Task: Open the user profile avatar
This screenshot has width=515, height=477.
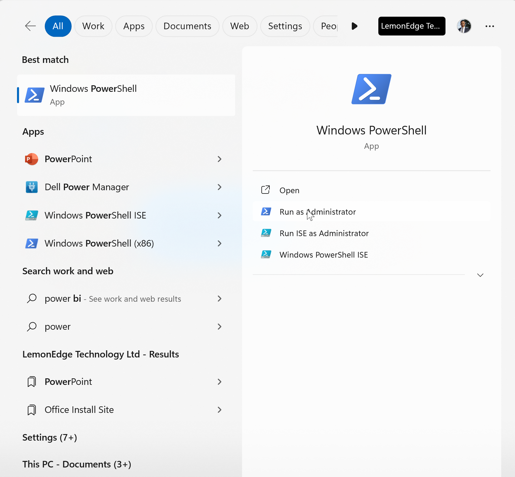Action: pyautogui.click(x=464, y=26)
